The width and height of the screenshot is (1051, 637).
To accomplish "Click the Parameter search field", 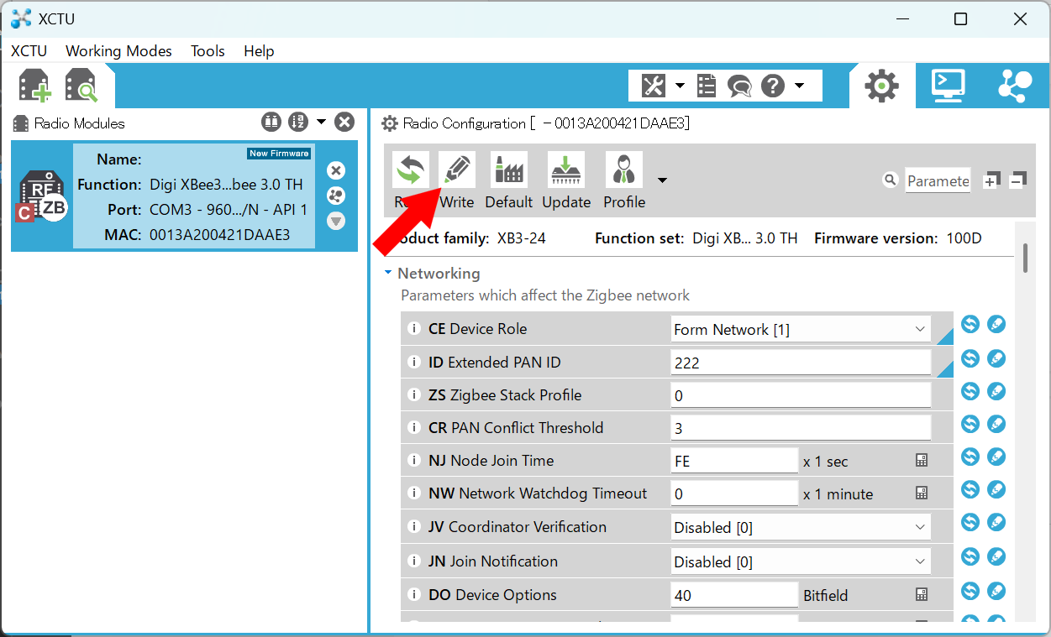I will (938, 180).
